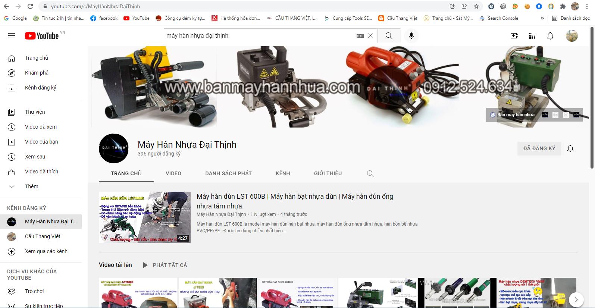This screenshot has height=308, width=595.
Task: Open Thư viện in sidebar
Action: 41,112
